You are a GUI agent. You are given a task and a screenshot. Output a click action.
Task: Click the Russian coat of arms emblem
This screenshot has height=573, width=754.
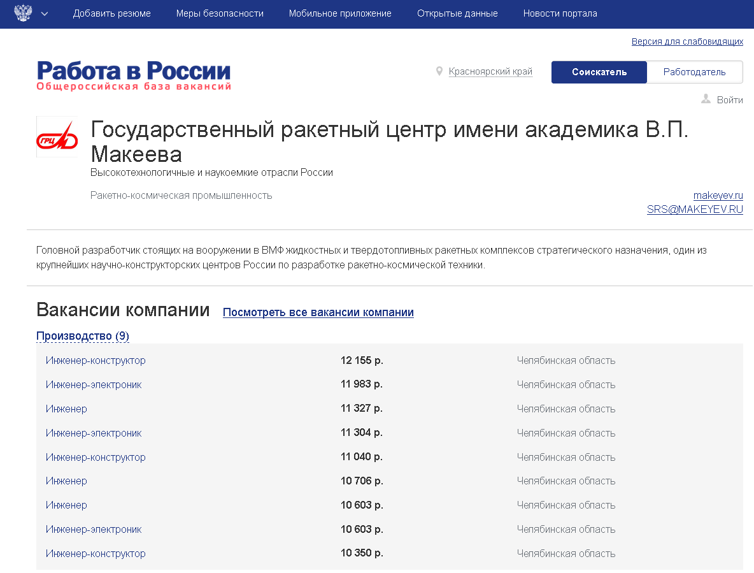click(x=23, y=13)
